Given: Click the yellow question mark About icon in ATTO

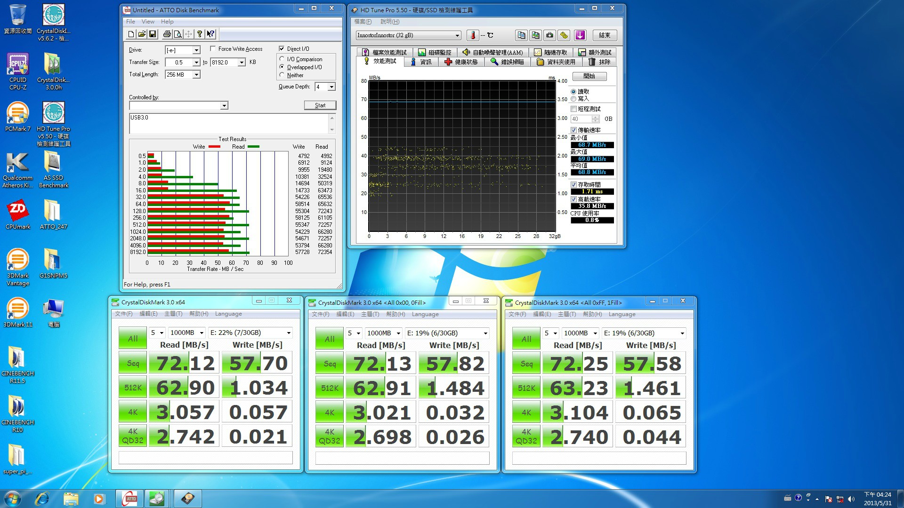Looking at the screenshot, I should point(199,34).
